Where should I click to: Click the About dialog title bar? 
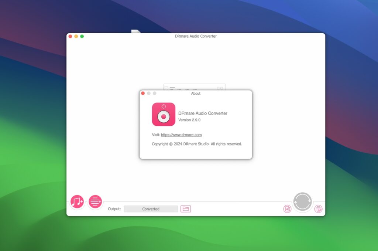[196, 94]
